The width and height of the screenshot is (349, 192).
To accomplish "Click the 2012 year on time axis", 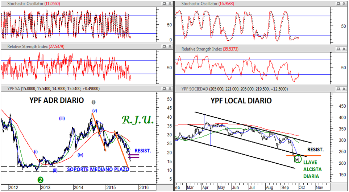I will 13,187.
